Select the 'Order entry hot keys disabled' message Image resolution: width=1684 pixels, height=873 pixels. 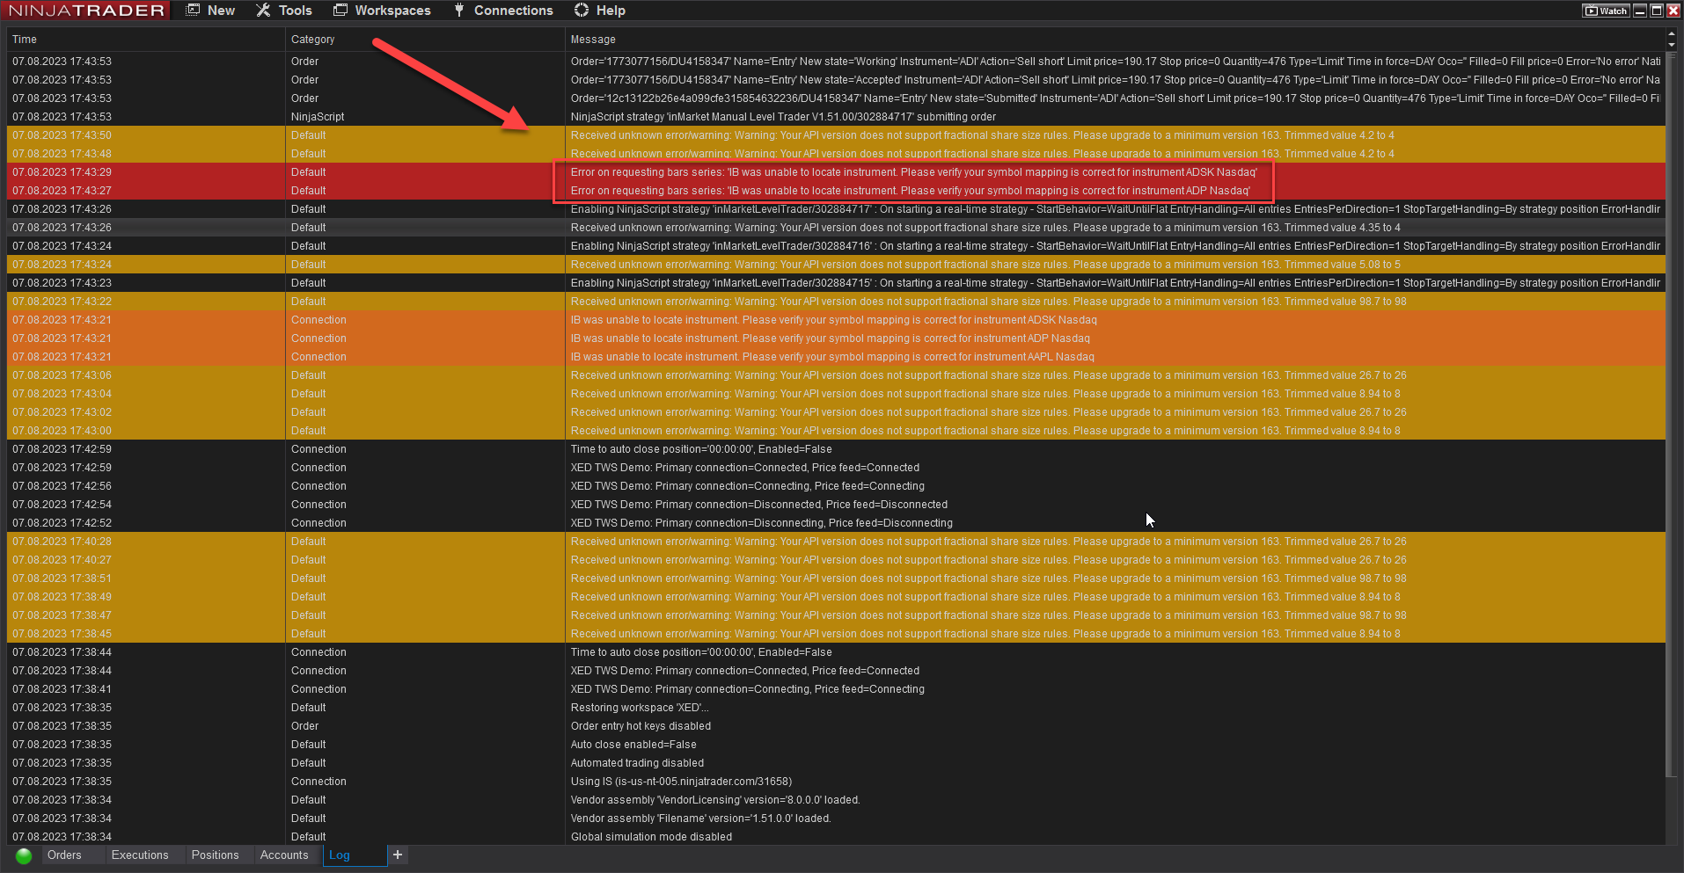click(641, 726)
